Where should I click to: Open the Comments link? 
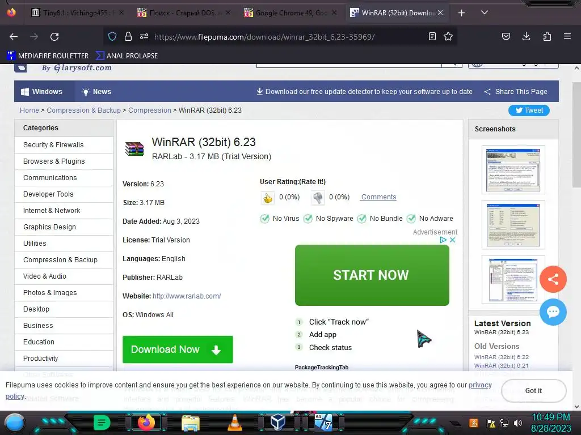coord(378,197)
